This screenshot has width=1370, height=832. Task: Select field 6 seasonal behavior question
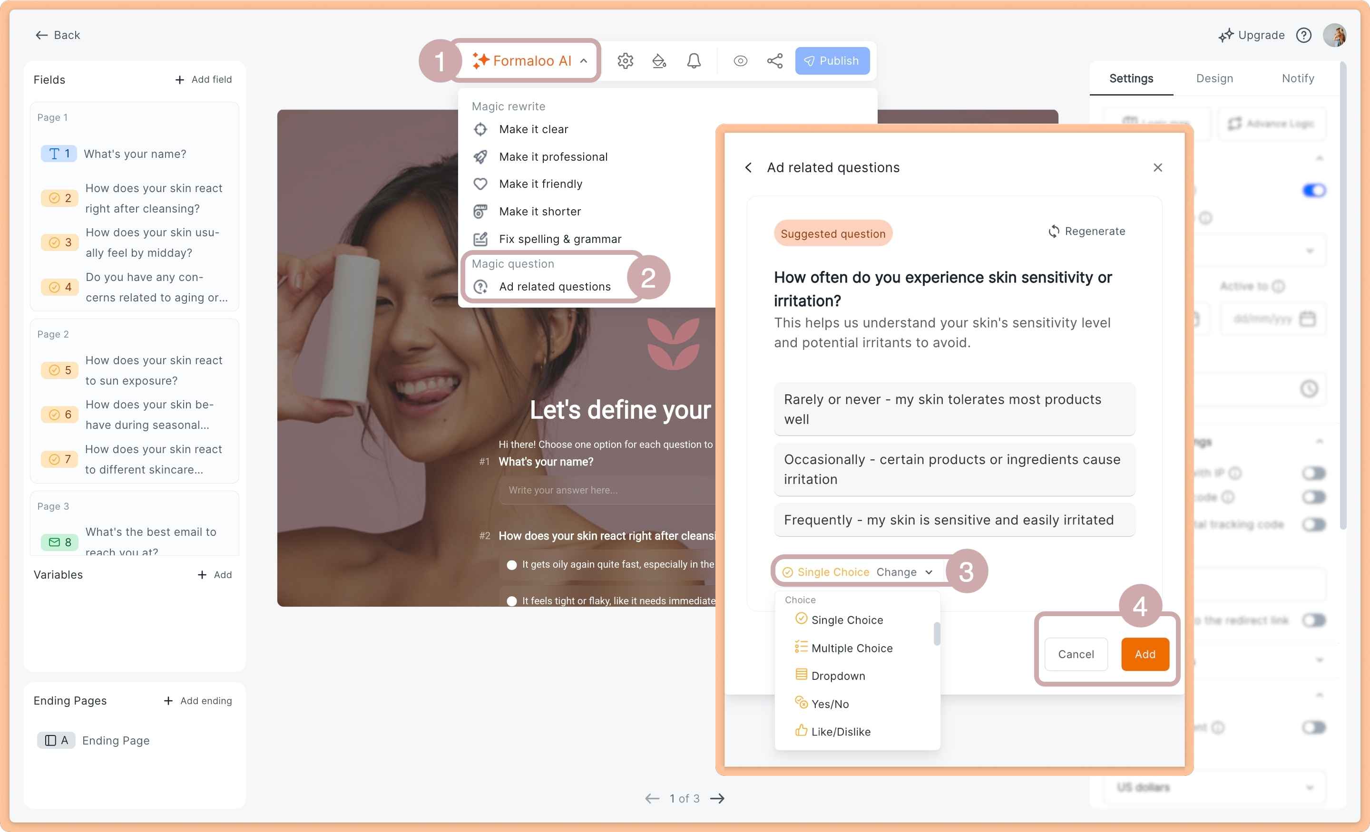coord(135,415)
